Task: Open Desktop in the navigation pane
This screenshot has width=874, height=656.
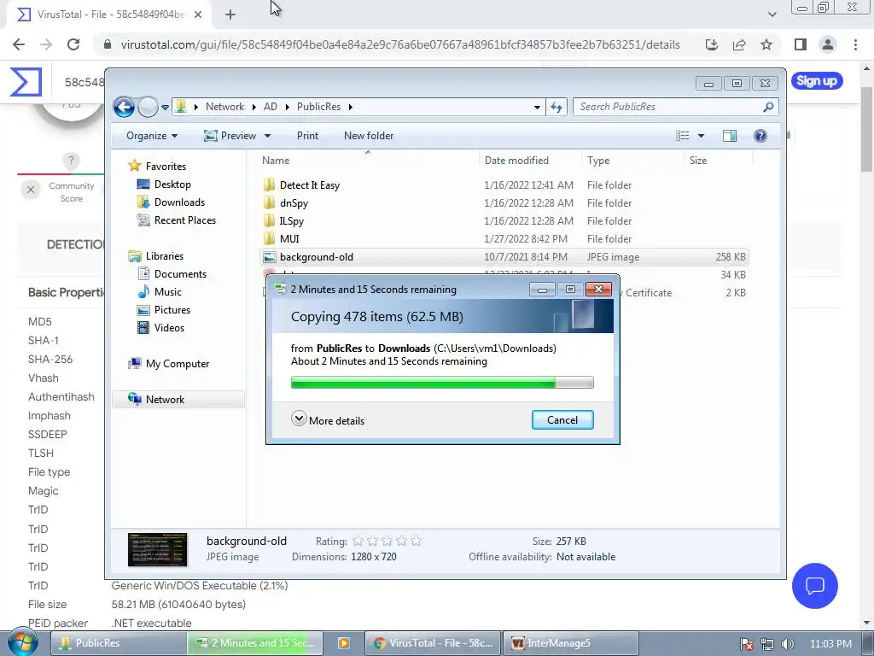Action: click(172, 184)
